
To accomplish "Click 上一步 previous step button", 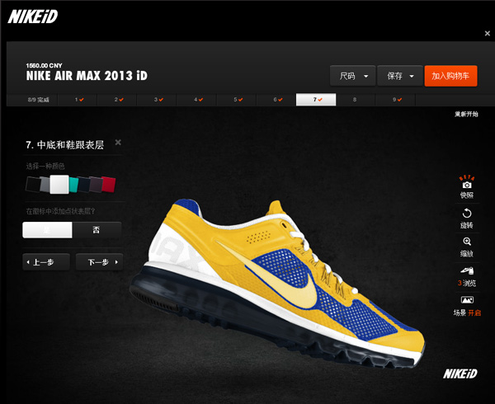I will [x=46, y=262].
